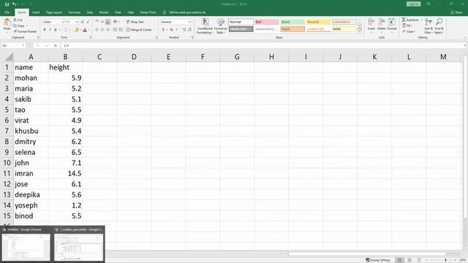Apply the Neutral cell style

[318, 22]
